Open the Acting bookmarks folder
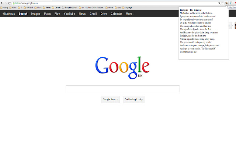This screenshot has width=236, height=147. (4, 7)
